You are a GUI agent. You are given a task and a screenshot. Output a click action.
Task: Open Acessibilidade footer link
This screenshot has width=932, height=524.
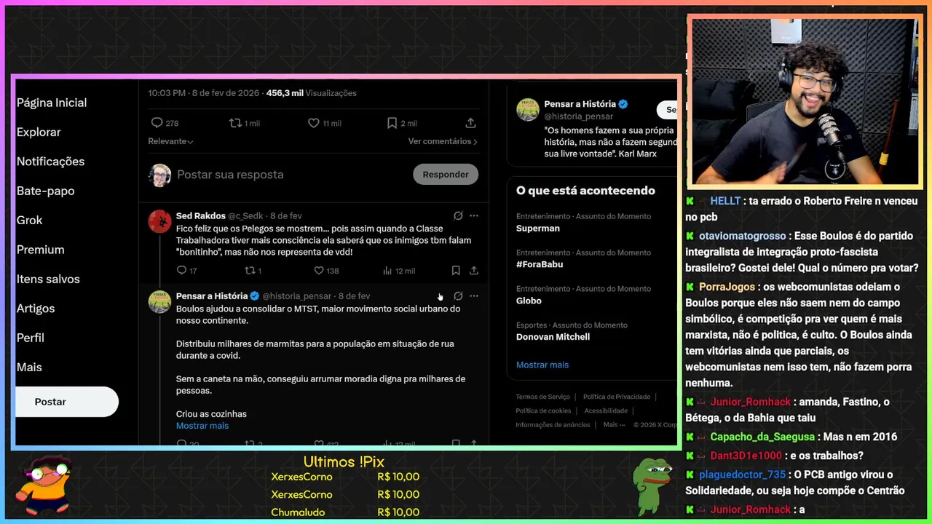pyautogui.click(x=606, y=410)
